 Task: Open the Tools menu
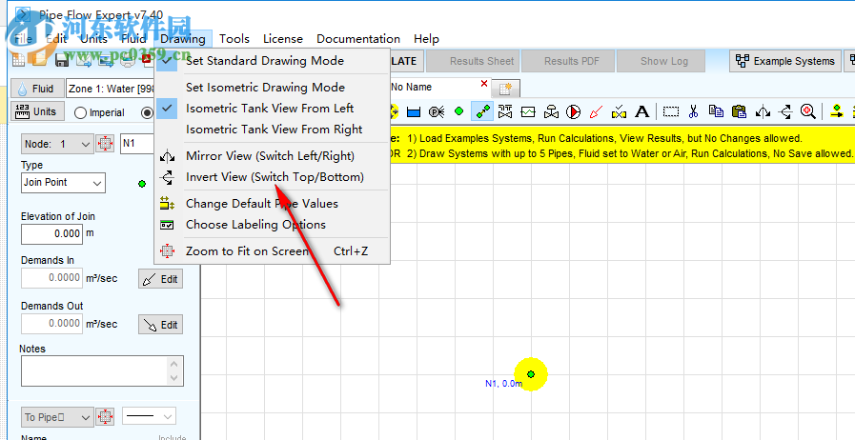tap(234, 39)
